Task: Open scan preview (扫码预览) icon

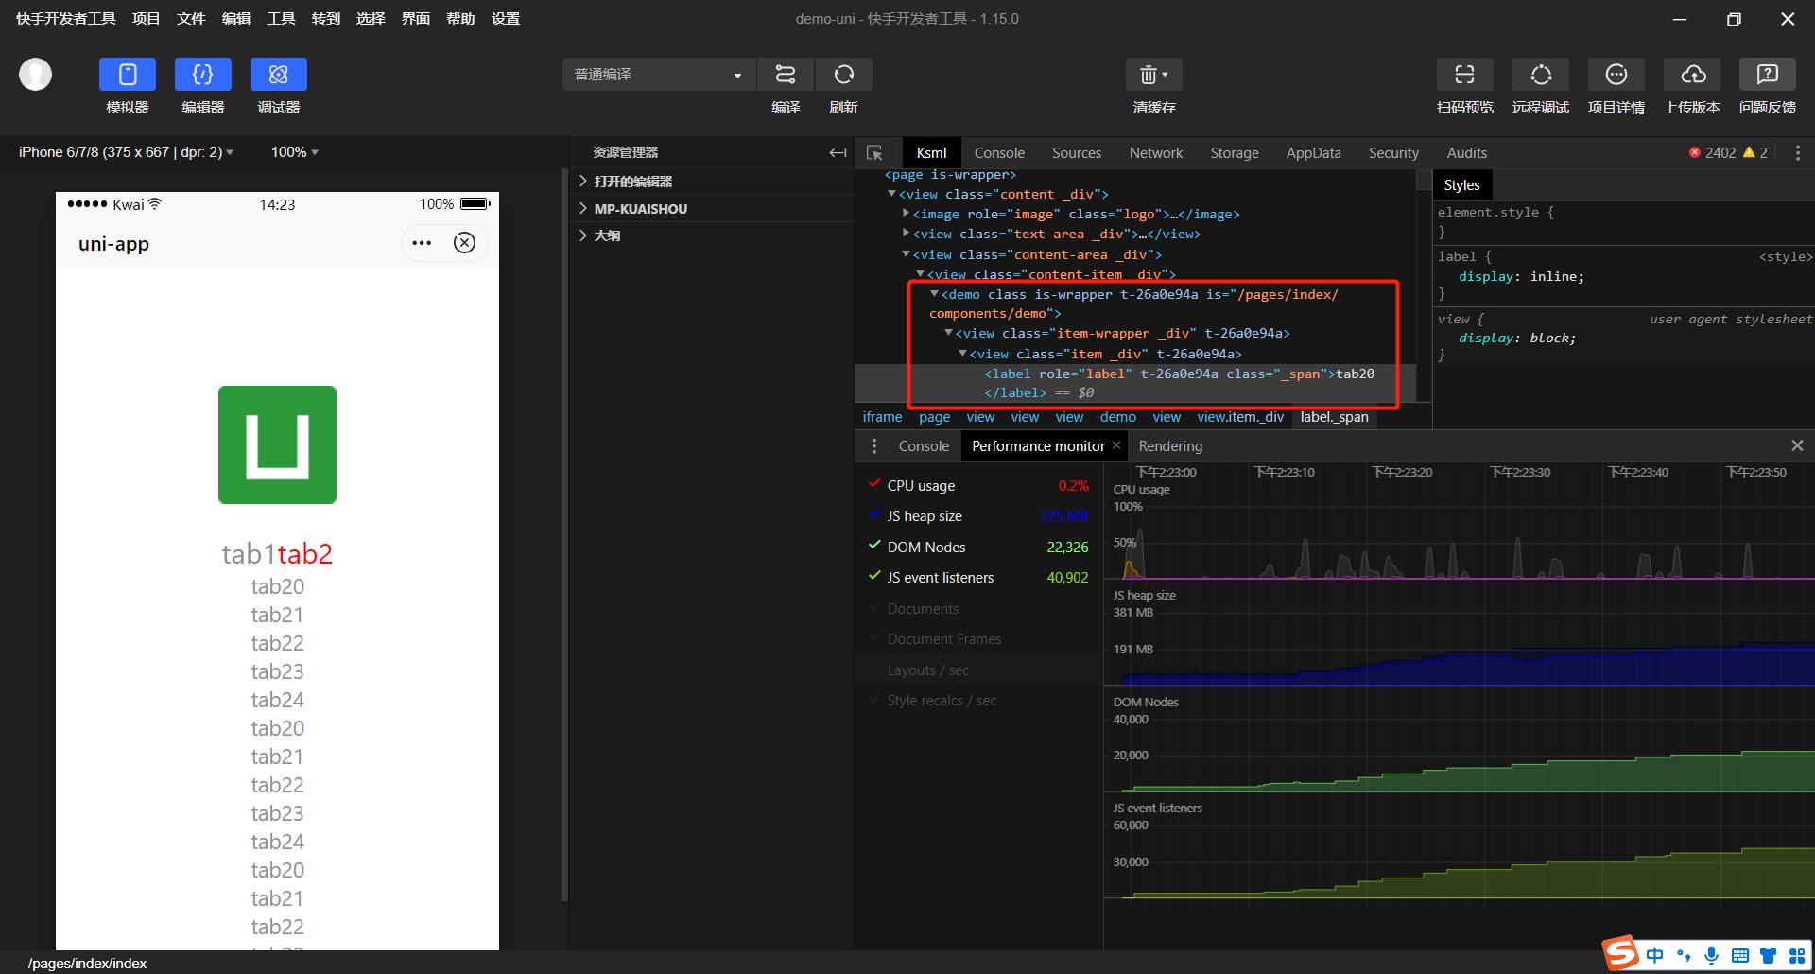Action: (1464, 75)
